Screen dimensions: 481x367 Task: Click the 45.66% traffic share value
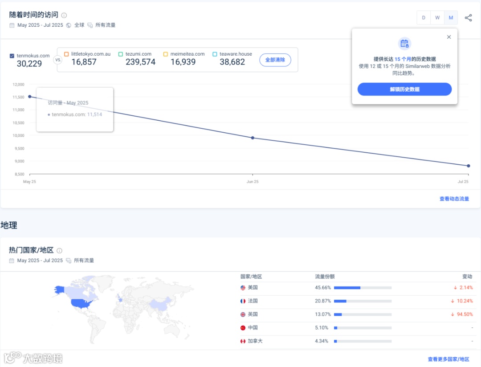coord(323,288)
